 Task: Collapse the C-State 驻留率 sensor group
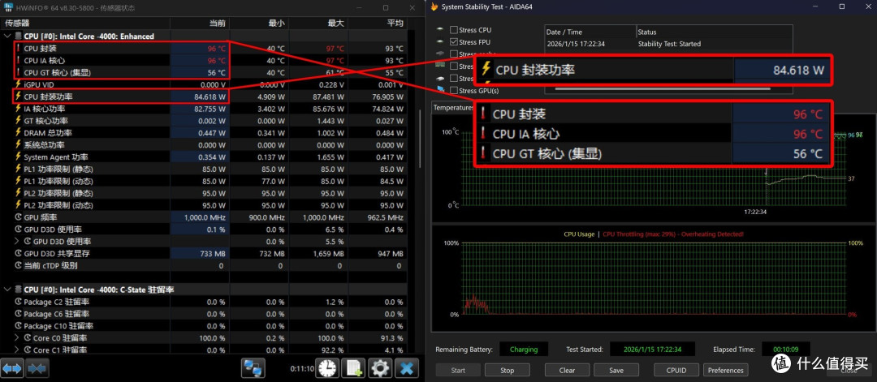[x=7, y=290]
